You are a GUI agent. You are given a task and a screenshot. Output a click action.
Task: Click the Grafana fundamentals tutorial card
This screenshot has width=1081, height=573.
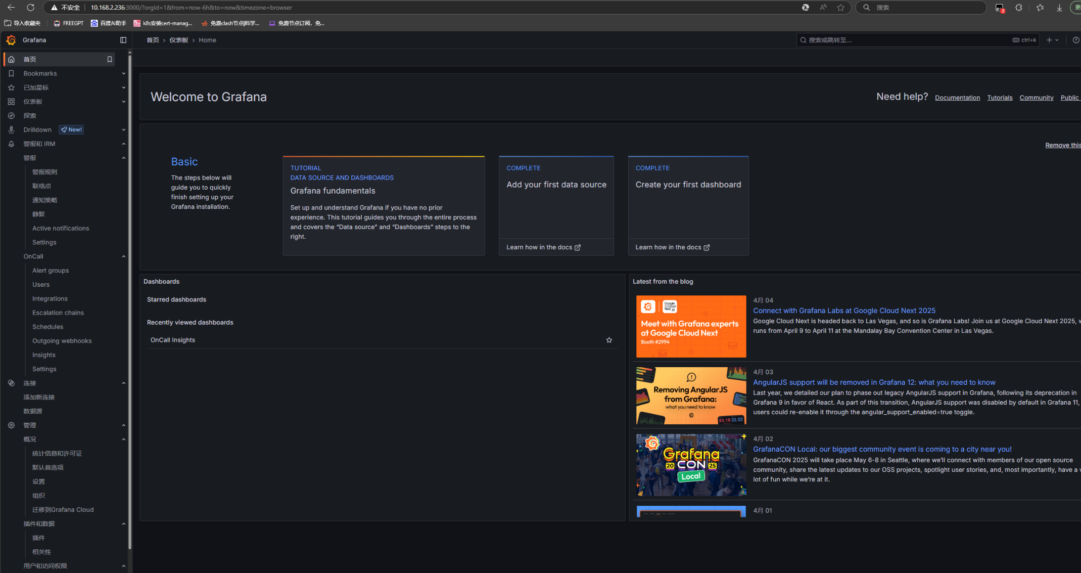click(x=384, y=206)
